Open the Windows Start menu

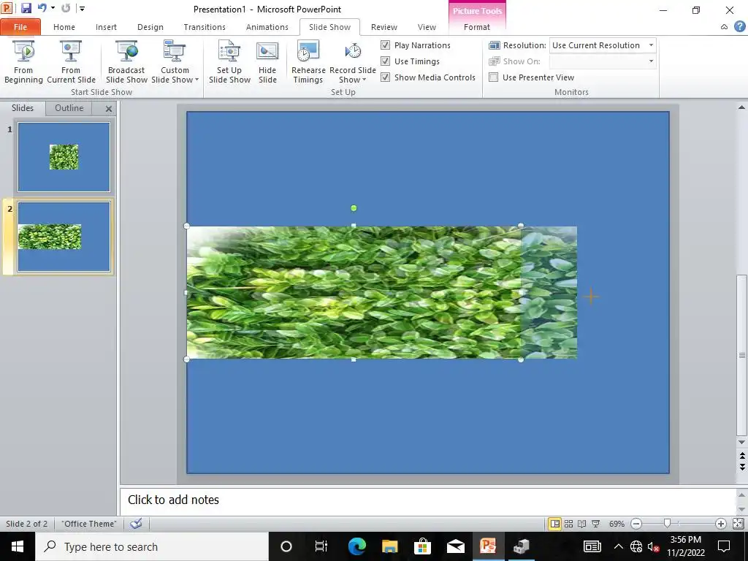click(x=18, y=546)
